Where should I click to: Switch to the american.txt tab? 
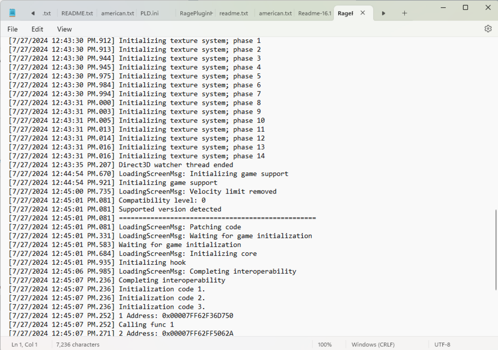pyautogui.click(x=117, y=13)
